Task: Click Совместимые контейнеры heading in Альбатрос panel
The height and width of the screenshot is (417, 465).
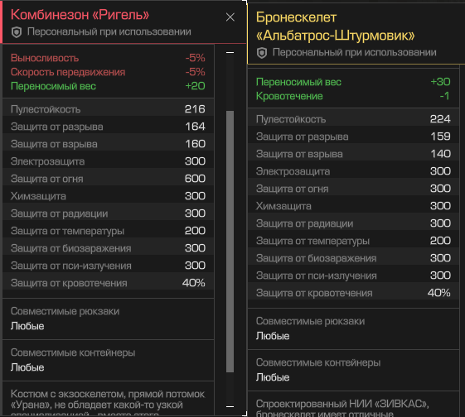Action: 318,363
